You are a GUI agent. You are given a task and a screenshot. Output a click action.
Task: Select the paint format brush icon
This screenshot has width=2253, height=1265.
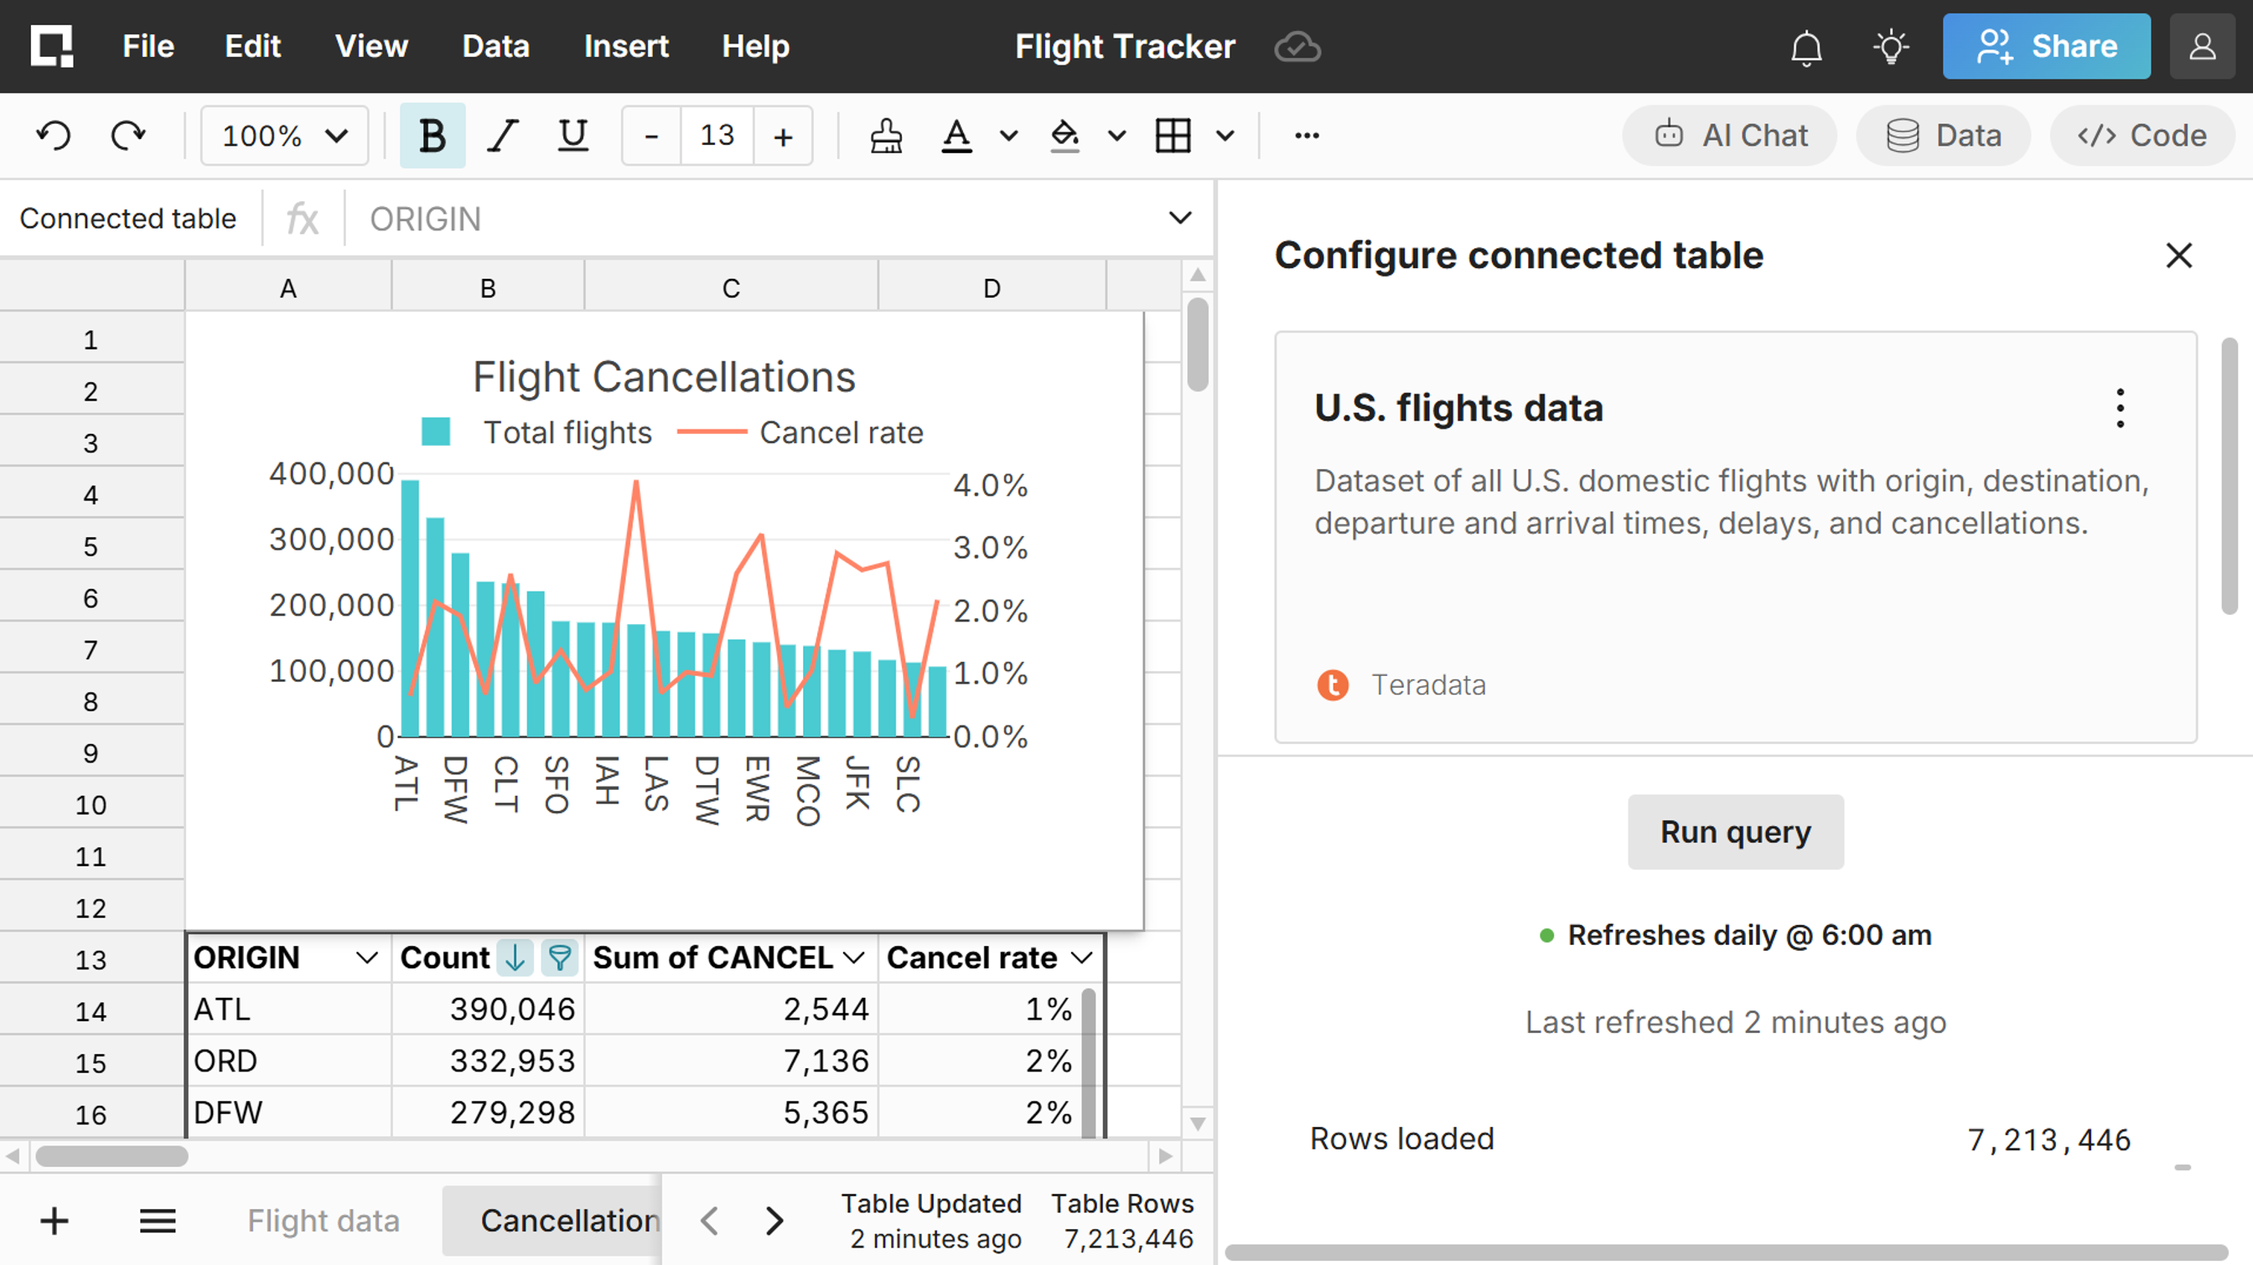click(x=885, y=136)
